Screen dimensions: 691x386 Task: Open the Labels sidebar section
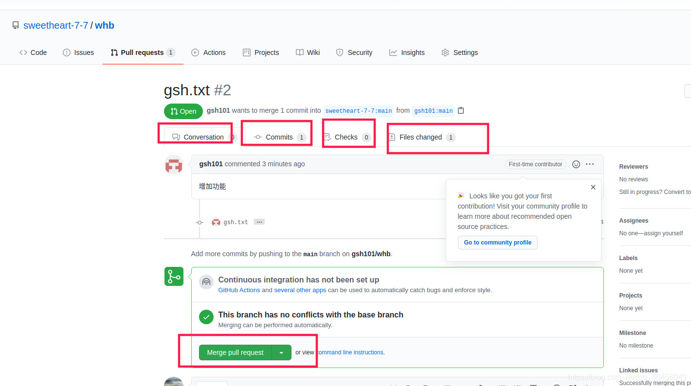click(628, 258)
